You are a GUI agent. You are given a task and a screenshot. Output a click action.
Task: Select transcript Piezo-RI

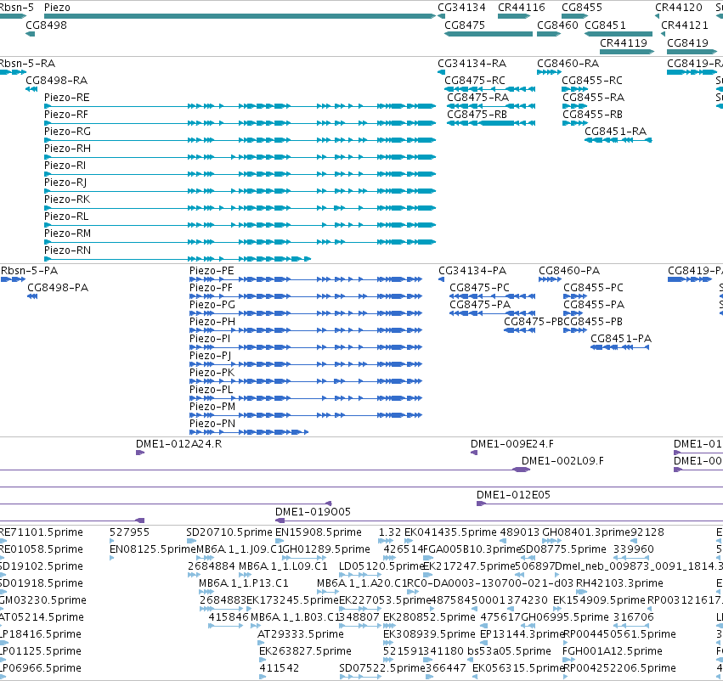pos(240,174)
